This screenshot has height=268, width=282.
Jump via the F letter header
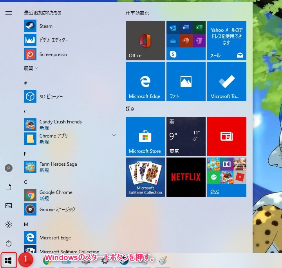pyautogui.click(x=25, y=154)
